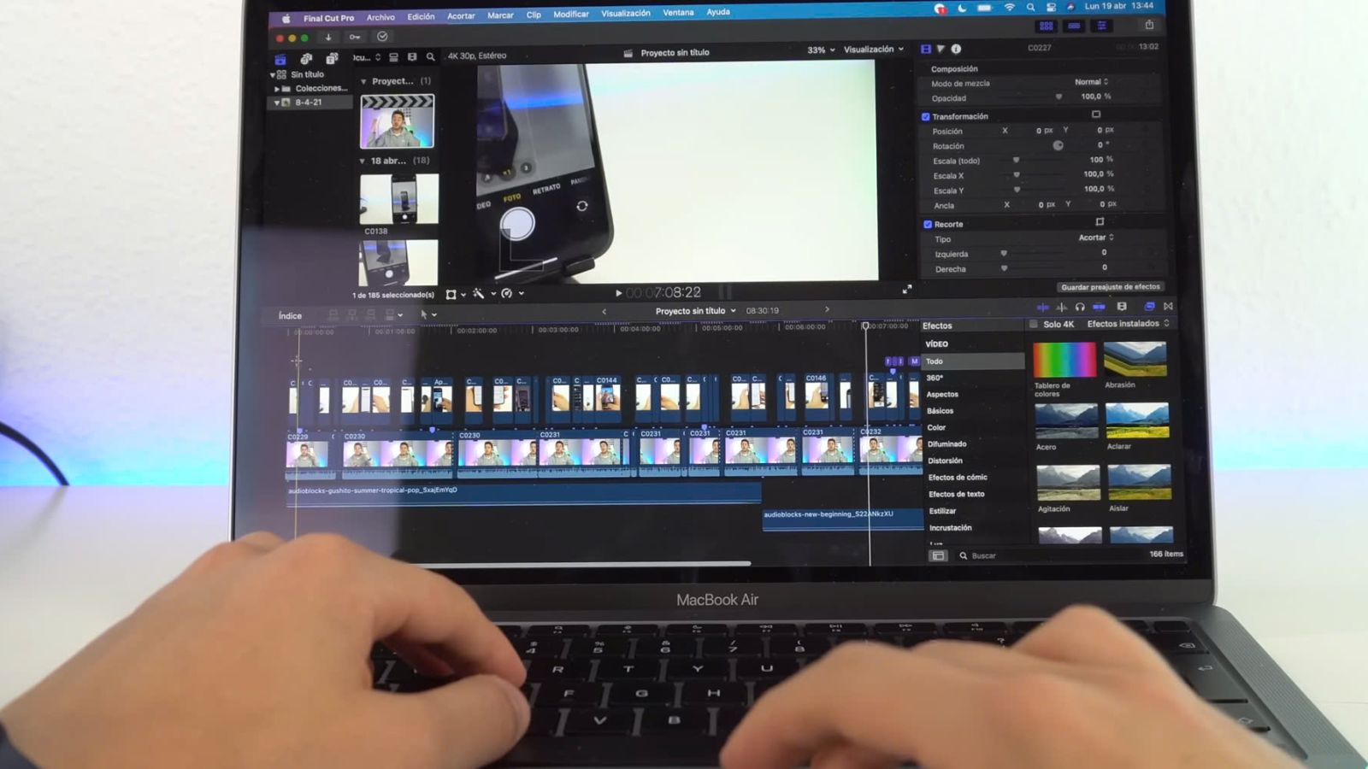1368x769 pixels.
Task: Open the Archivo menu
Action: pyautogui.click(x=380, y=17)
